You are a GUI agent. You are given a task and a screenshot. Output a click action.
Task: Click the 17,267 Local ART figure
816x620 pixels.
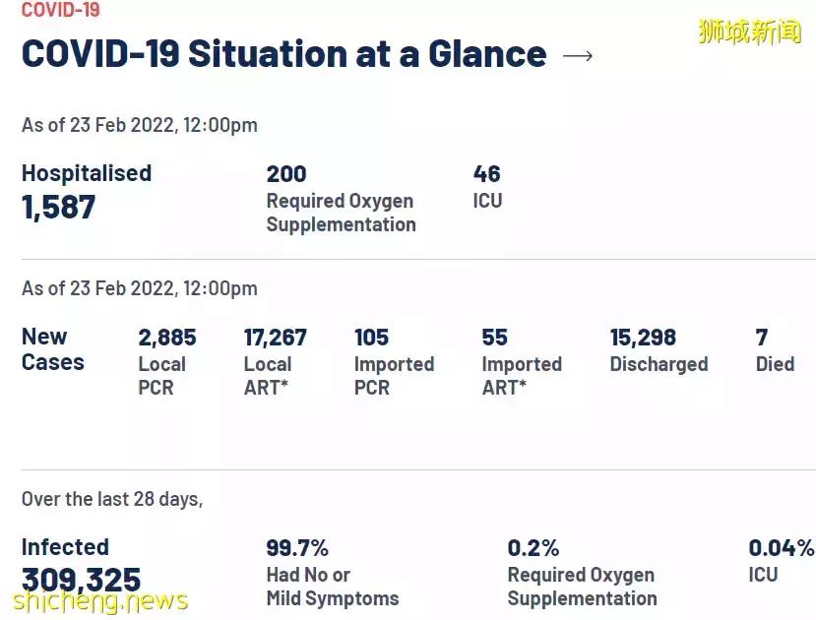(x=275, y=361)
